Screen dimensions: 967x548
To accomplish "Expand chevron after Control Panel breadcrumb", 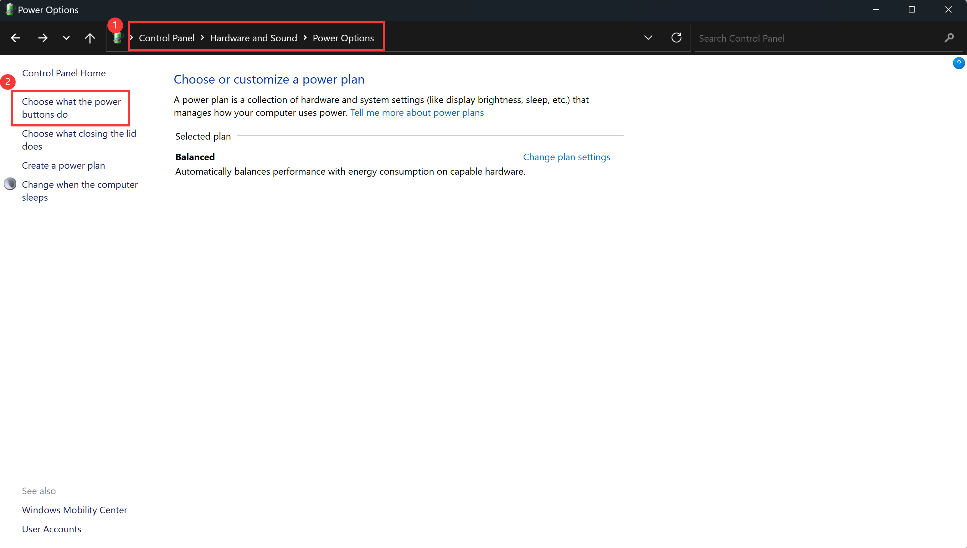I will (x=203, y=38).
